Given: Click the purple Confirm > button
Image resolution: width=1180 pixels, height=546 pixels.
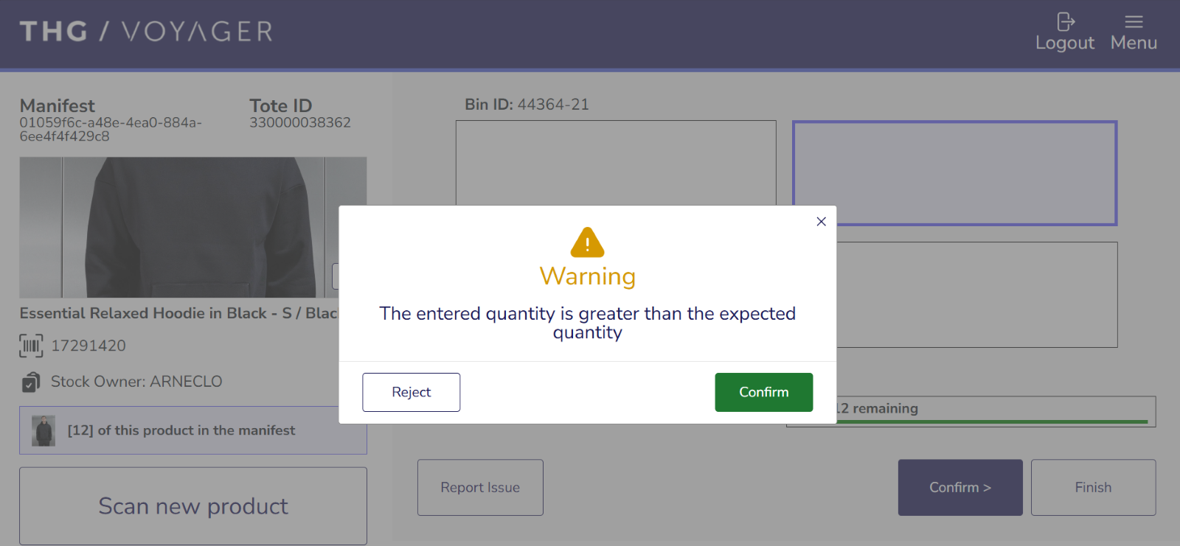Looking at the screenshot, I should (x=960, y=487).
